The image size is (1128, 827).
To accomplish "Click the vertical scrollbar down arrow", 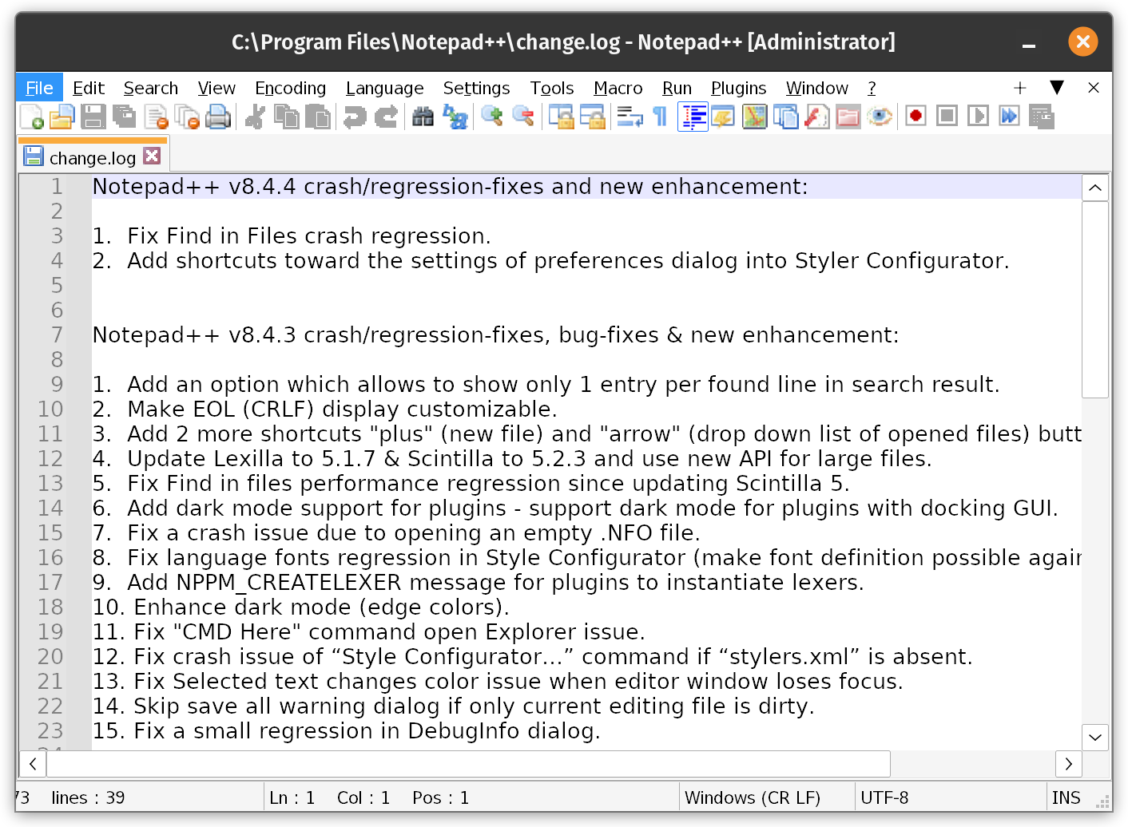I will [x=1095, y=737].
